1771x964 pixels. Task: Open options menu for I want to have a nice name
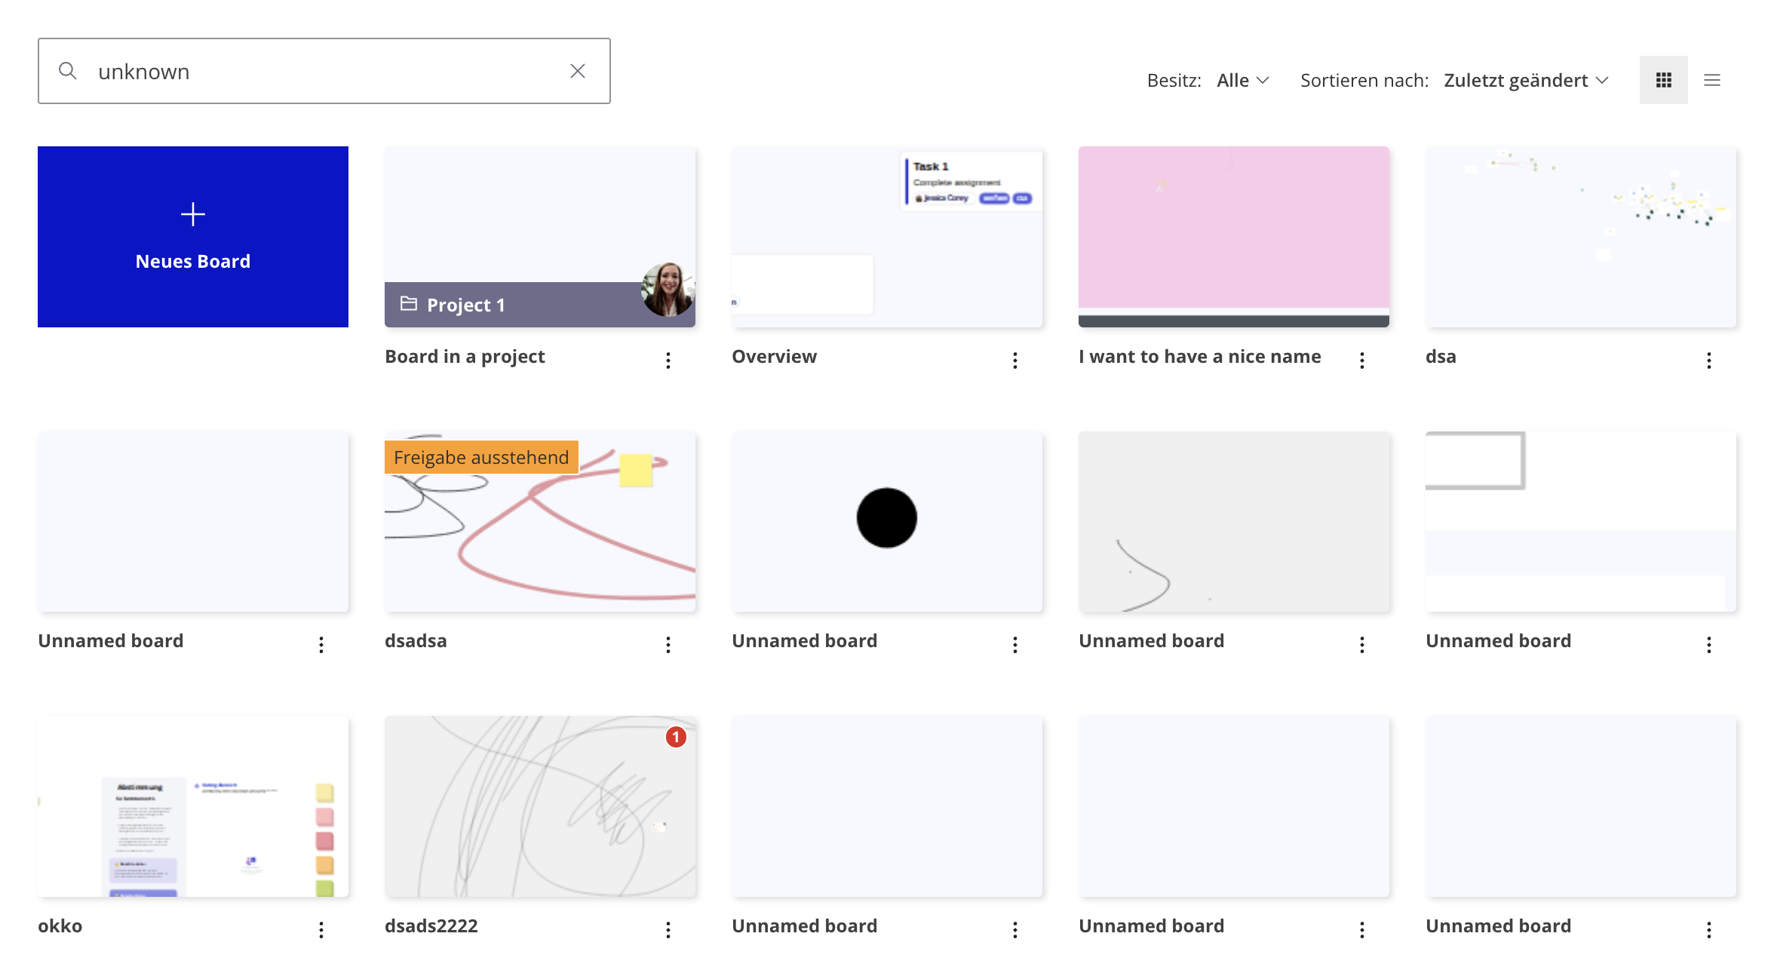point(1362,361)
